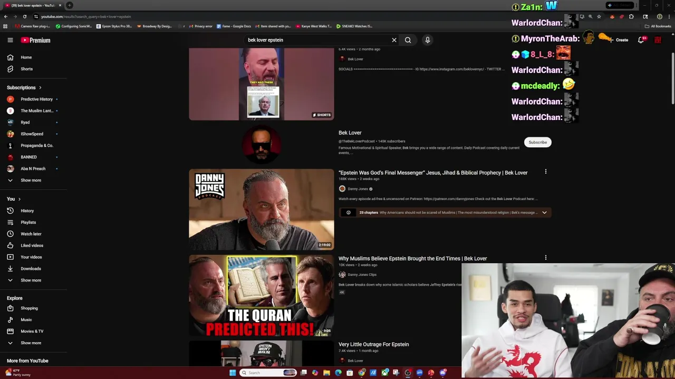The height and width of the screenshot is (379, 675).
Task: Open the Fame - Google Docs bookmark
Action: tap(234, 26)
